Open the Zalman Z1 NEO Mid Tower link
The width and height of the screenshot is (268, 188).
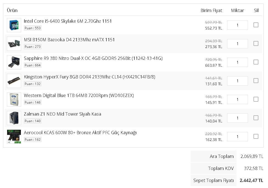coord(62,114)
